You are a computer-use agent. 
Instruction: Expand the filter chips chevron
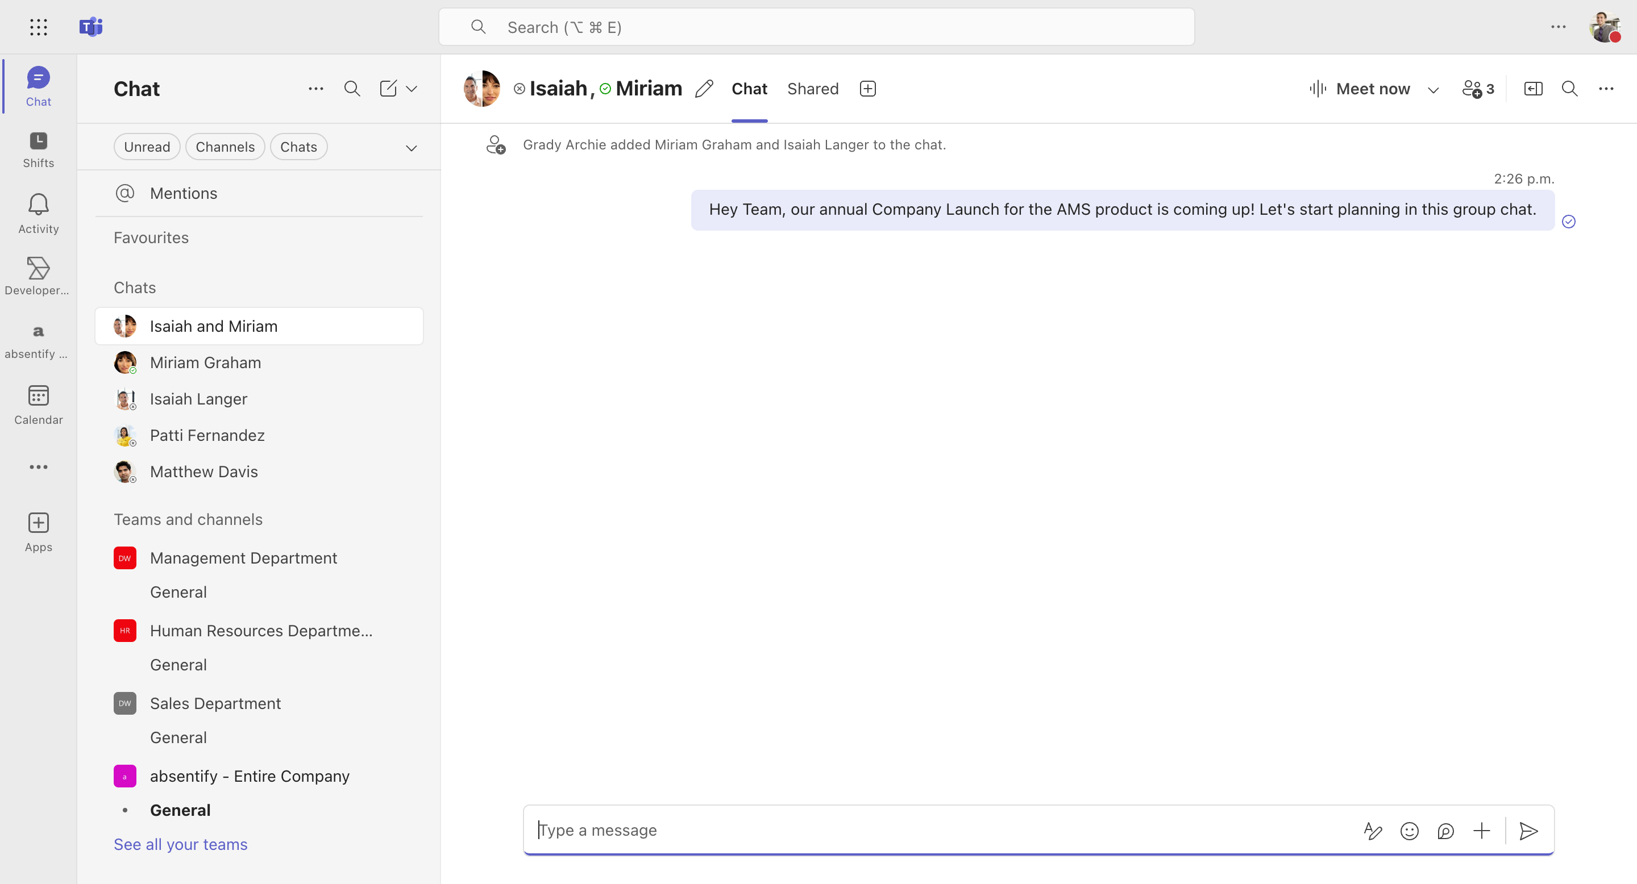pyautogui.click(x=412, y=148)
